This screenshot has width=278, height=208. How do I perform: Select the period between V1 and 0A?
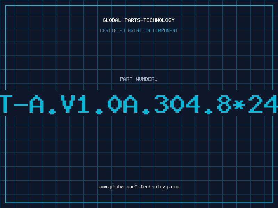click(99, 112)
